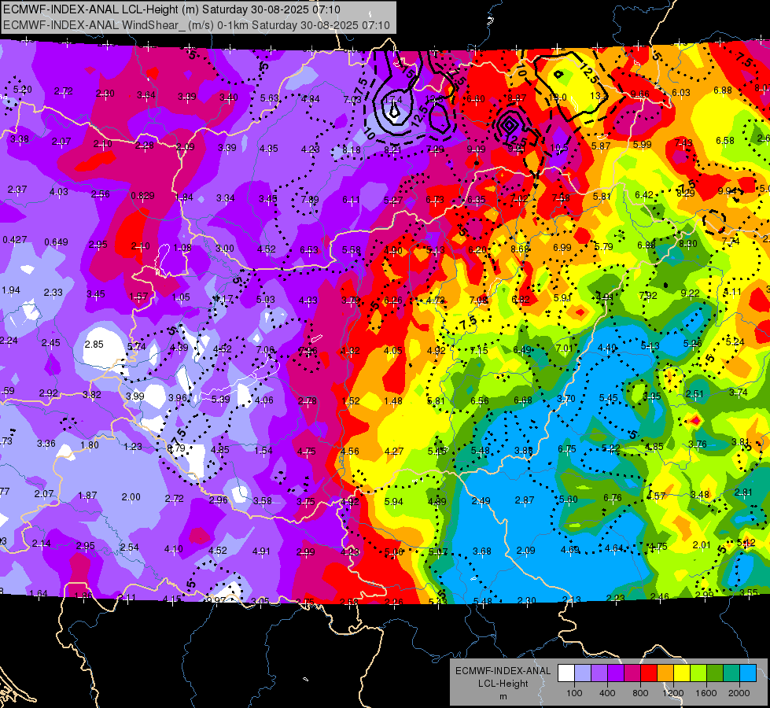770x708 pixels.
Task: Click the legend tick label 100
Action: click(574, 693)
